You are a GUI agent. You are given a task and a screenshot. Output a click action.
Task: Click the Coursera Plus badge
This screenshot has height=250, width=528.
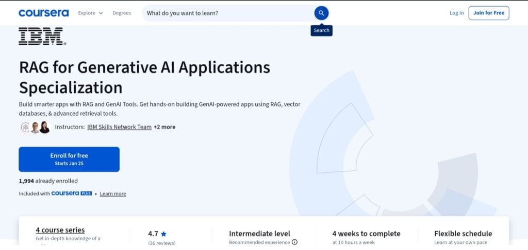tap(71, 193)
